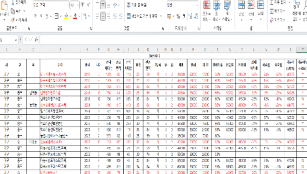Open Conditional Formatting in styles group
This screenshot has width=307, height=174.
pos(207,5)
